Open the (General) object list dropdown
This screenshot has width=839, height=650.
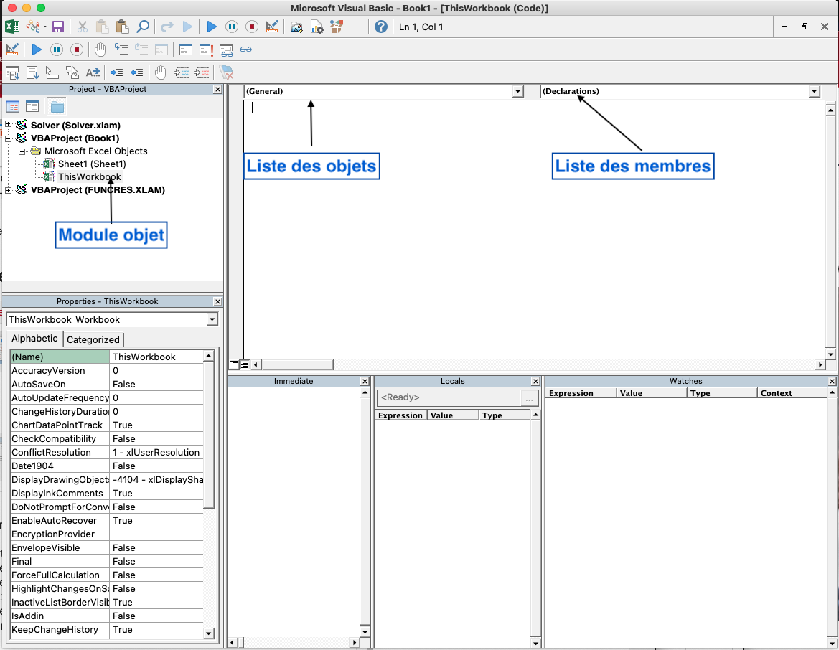(x=517, y=92)
